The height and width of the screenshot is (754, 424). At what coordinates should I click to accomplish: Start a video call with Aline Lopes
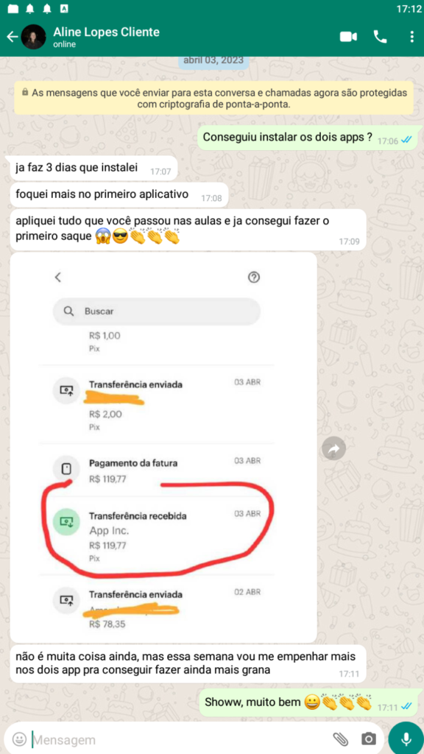pyautogui.click(x=348, y=37)
